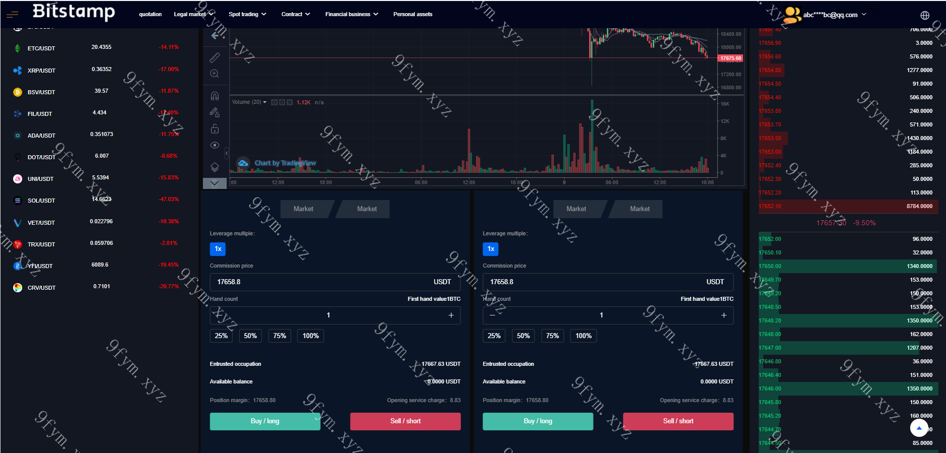The image size is (946, 453).
Task: Click the chart back arrow icon
Action: 216,35
